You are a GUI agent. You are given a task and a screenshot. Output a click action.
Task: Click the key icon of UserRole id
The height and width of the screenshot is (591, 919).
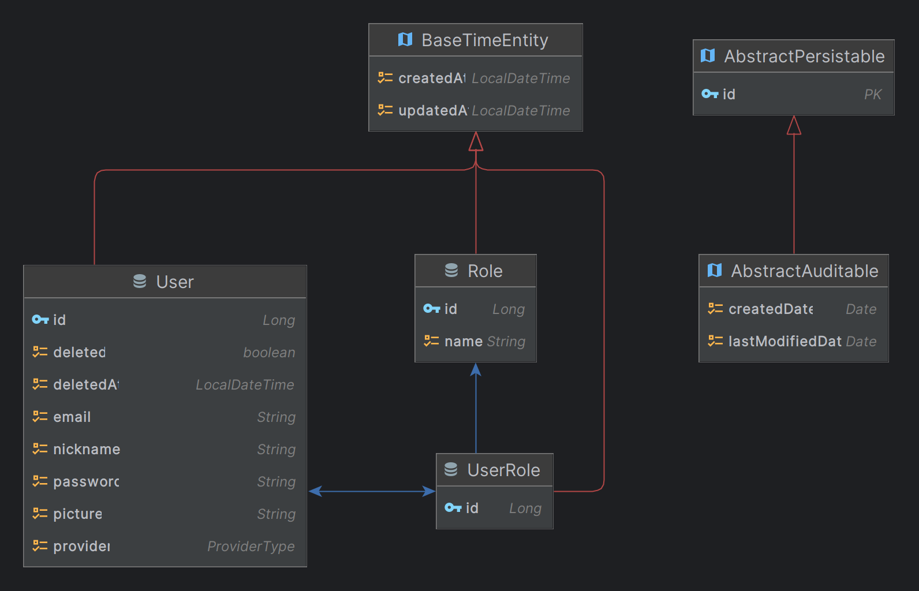(x=453, y=508)
